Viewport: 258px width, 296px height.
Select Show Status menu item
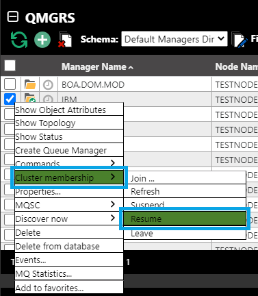click(x=69, y=136)
